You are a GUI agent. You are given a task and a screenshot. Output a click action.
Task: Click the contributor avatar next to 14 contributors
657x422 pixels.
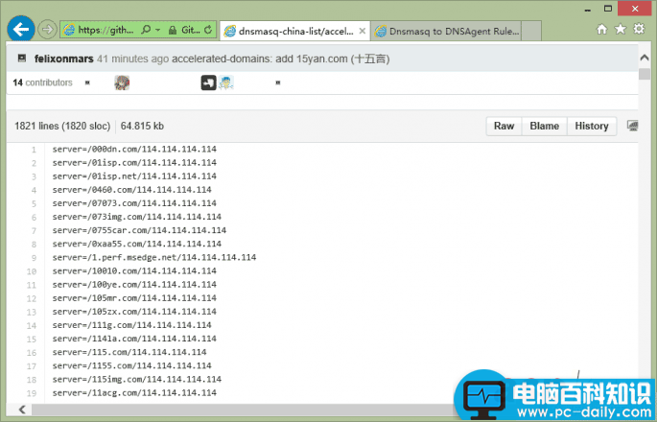coord(122,83)
